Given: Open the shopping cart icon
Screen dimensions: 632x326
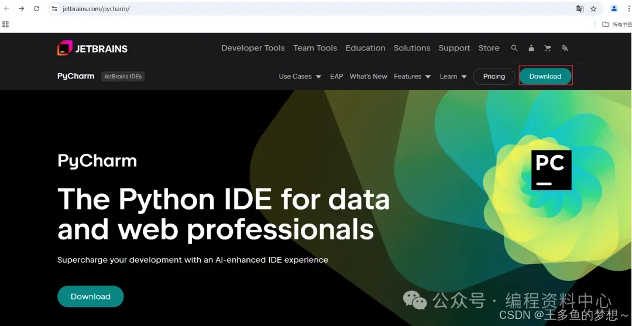Looking at the screenshot, I should pos(548,48).
